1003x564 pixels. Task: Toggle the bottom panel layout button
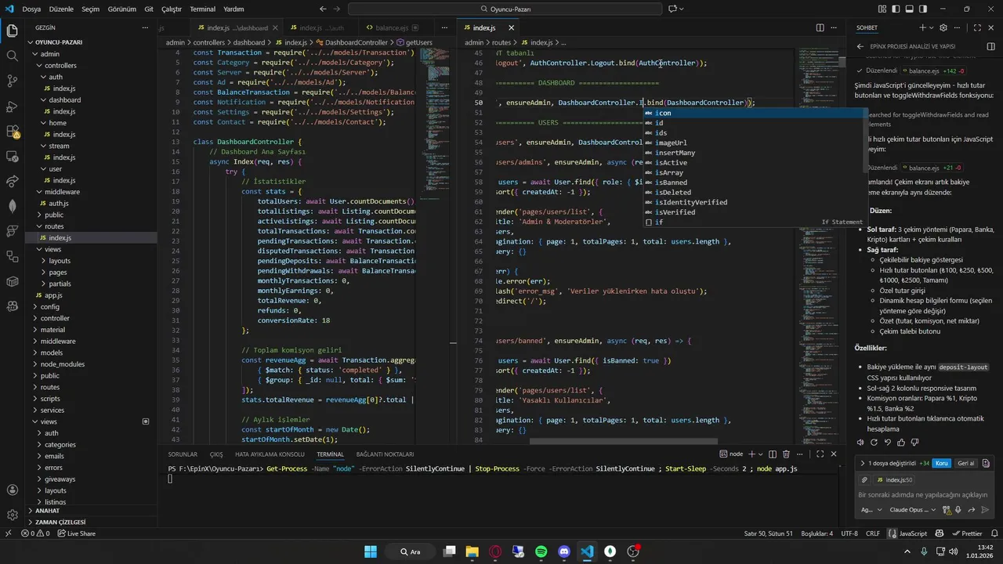click(x=909, y=9)
